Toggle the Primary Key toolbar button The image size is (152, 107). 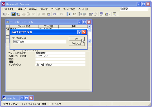click(70, 14)
